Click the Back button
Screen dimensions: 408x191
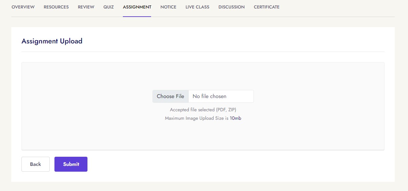[x=35, y=164]
